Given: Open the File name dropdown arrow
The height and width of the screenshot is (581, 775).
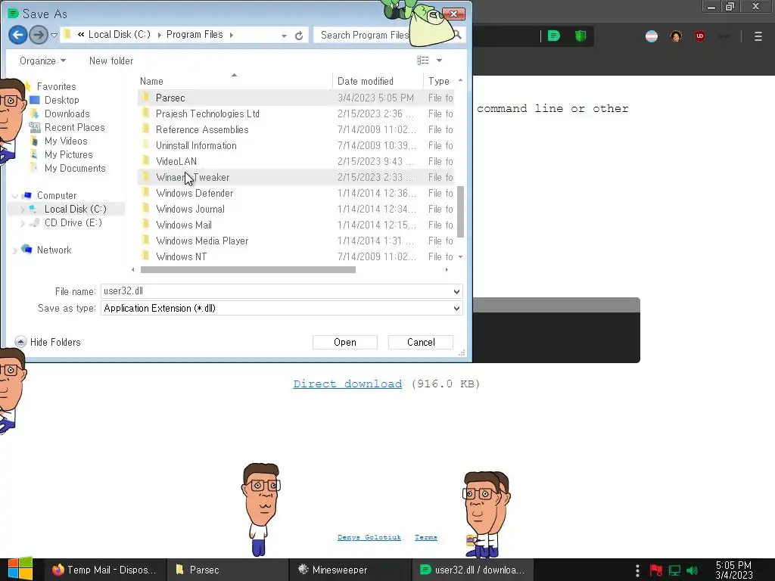Looking at the screenshot, I should pyautogui.click(x=456, y=291).
